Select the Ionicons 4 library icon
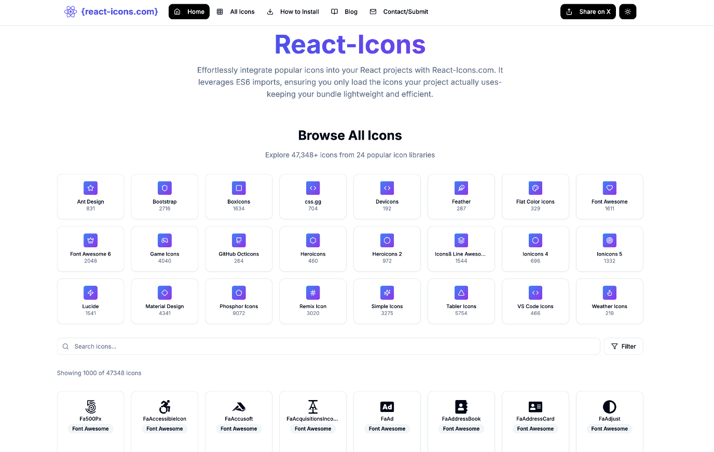The height and width of the screenshot is (452, 714). coord(535,241)
